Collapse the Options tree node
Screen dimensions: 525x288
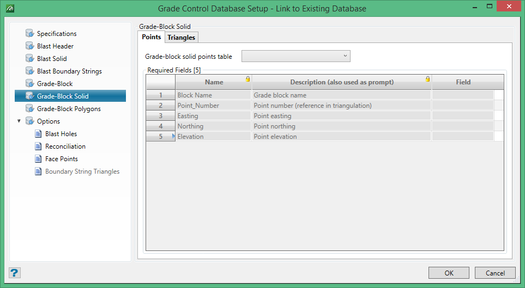click(x=19, y=121)
